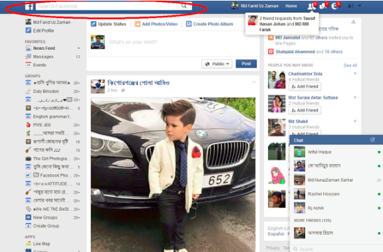Click the 2 hrs post timestamp

point(112,90)
